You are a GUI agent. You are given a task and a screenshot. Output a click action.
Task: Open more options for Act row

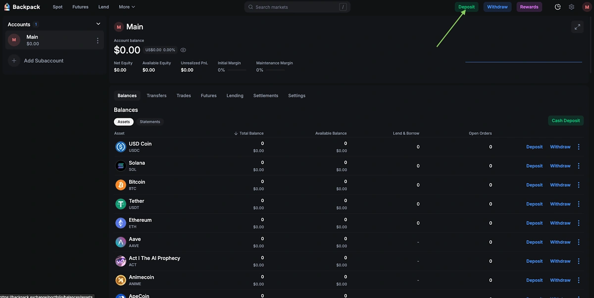click(x=579, y=261)
